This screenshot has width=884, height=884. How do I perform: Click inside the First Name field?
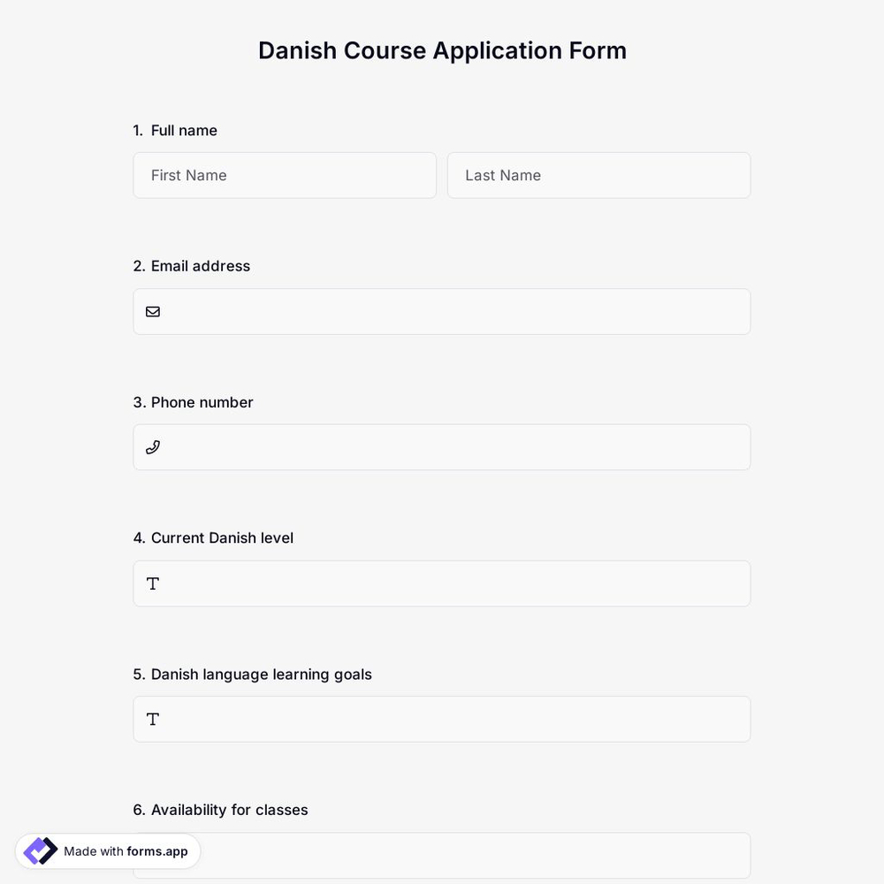pos(284,175)
